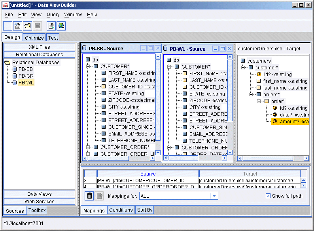This screenshot has width=314, height=231.
Task: Select the PB-WL database tree item
Action: click(x=26, y=82)
